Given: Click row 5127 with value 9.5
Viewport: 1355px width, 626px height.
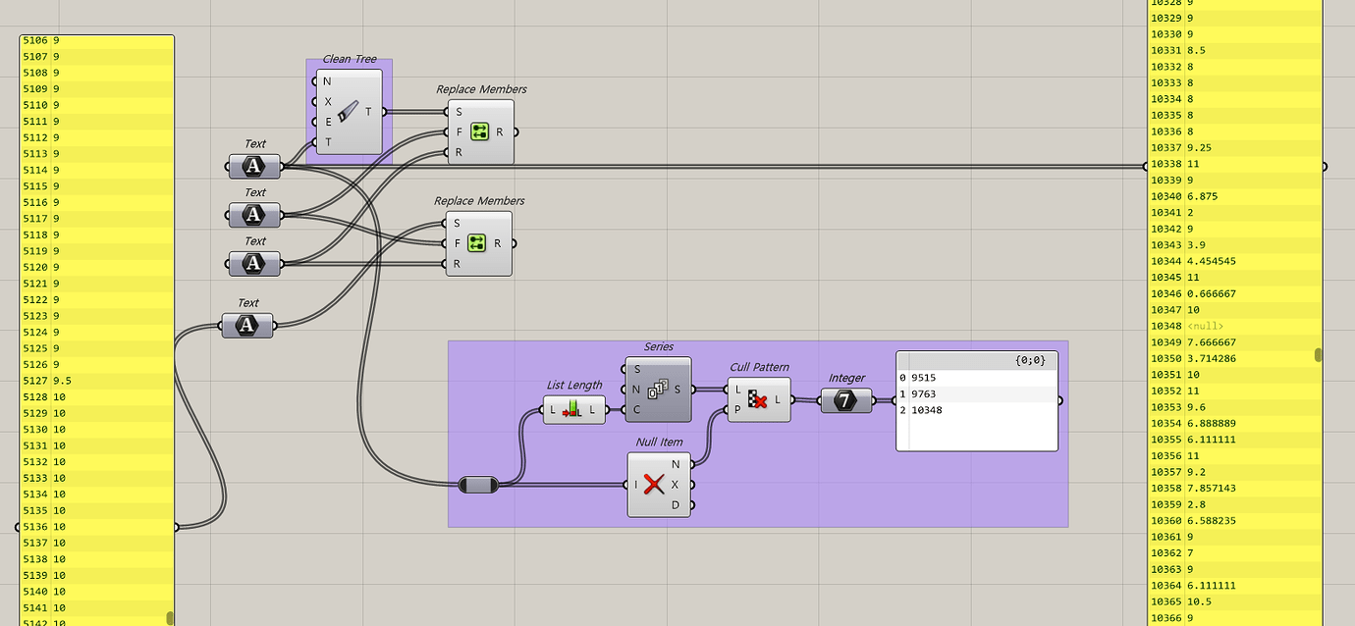Looking at the screenshot, I should [97, 381].
